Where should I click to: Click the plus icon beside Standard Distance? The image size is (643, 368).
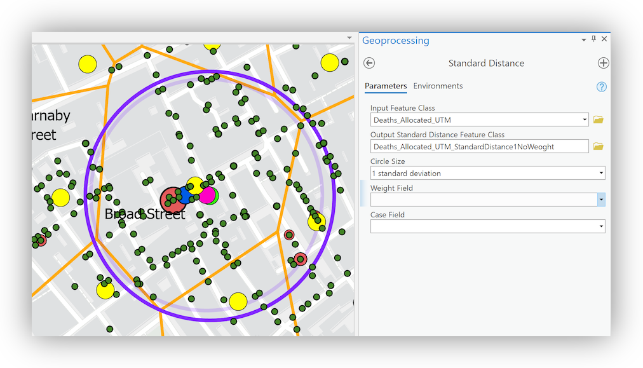pyautogui.click(x=603, y=63)
